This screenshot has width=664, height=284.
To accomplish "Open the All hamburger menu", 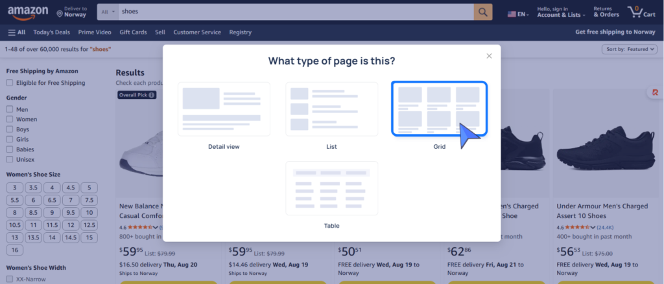I will point(17,32).
